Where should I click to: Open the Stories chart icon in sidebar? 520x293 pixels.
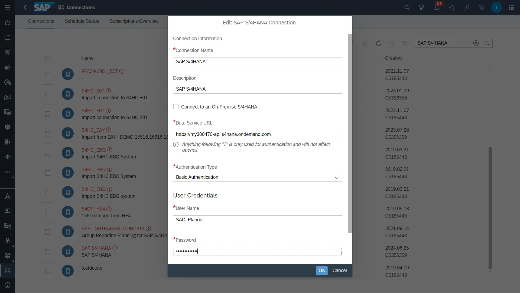tap(7, 52)
